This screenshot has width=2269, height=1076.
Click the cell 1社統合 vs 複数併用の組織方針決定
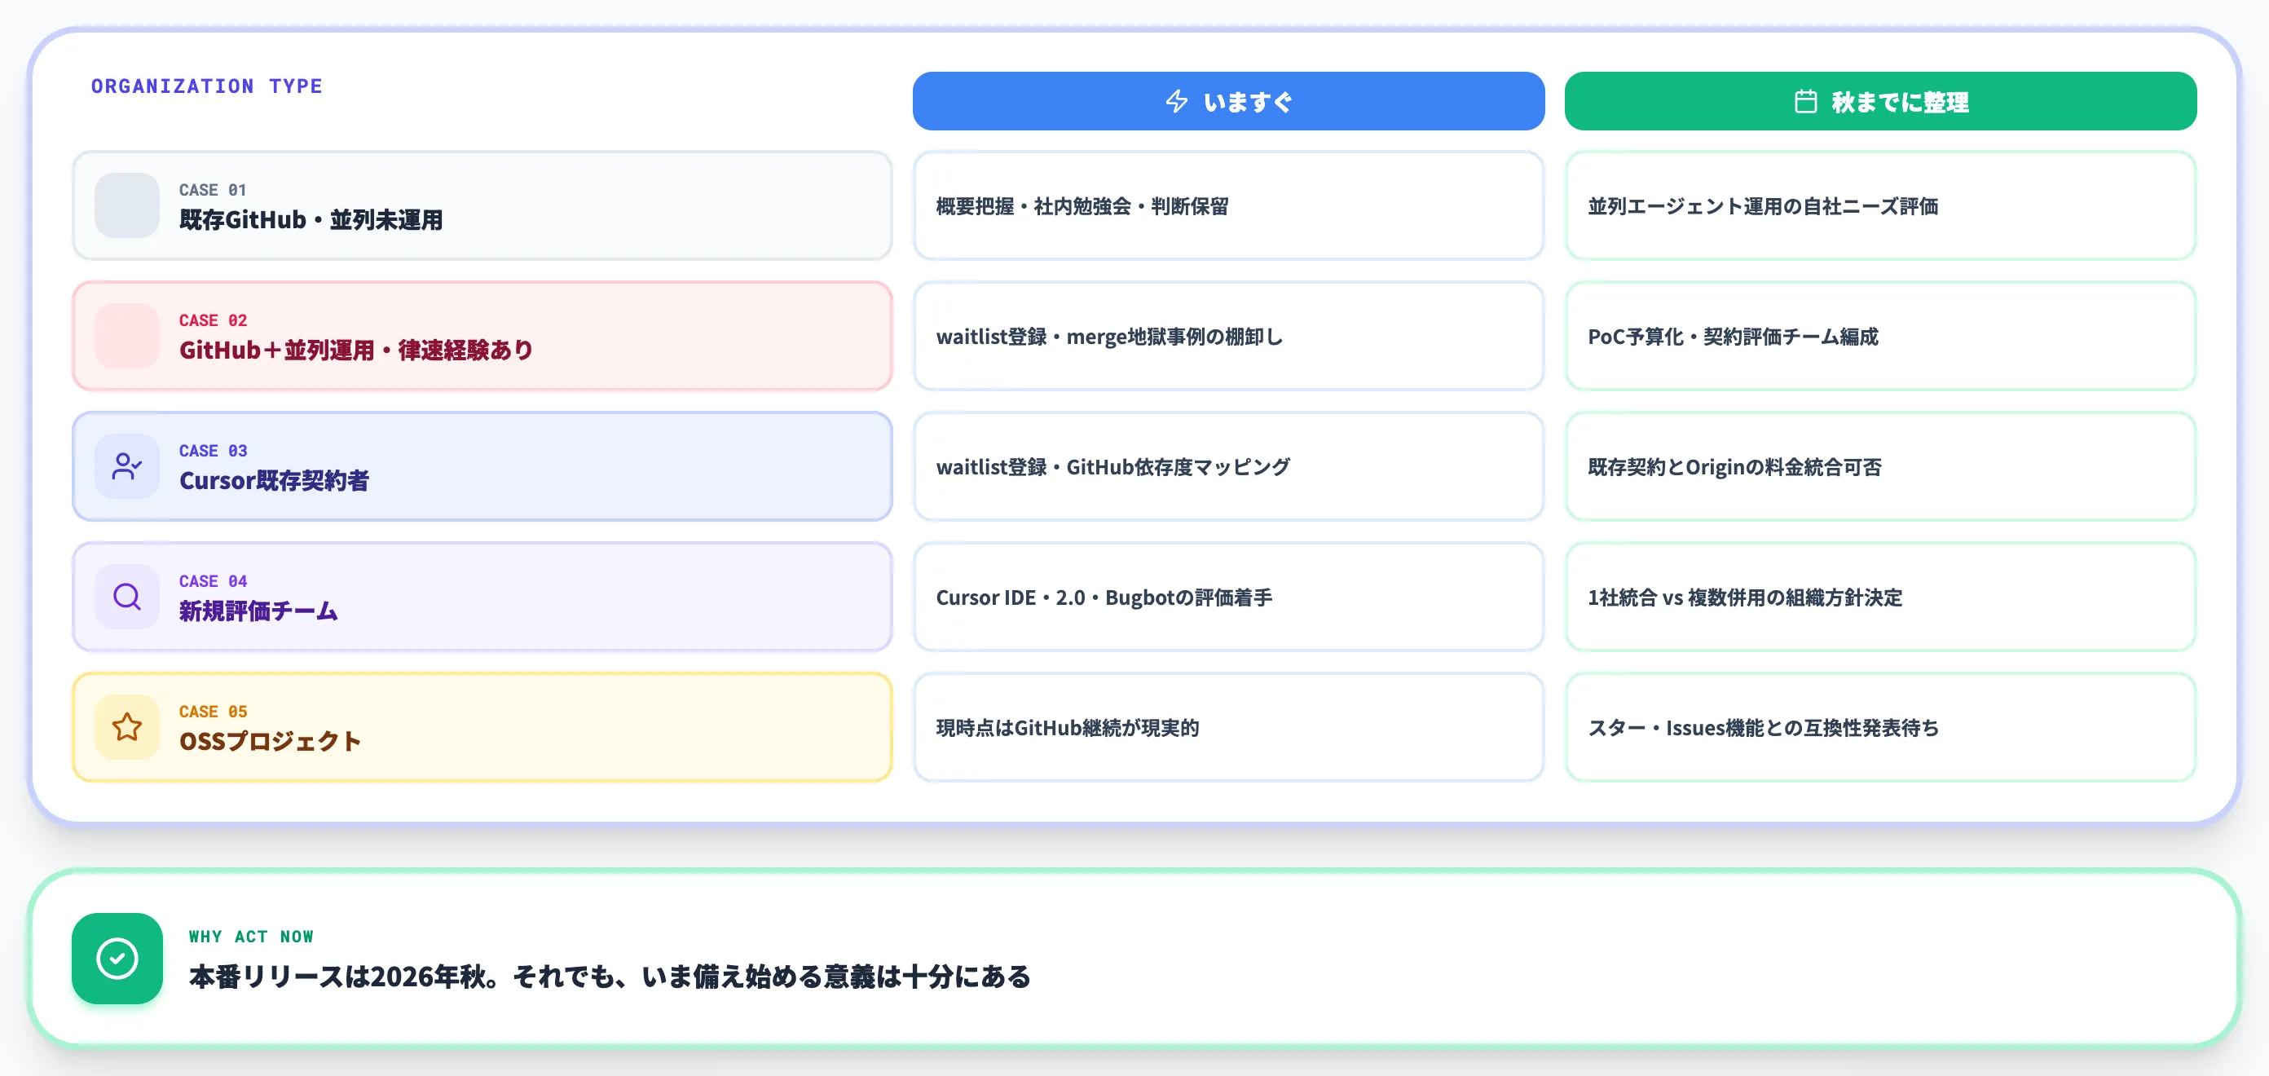[1879, 597]
